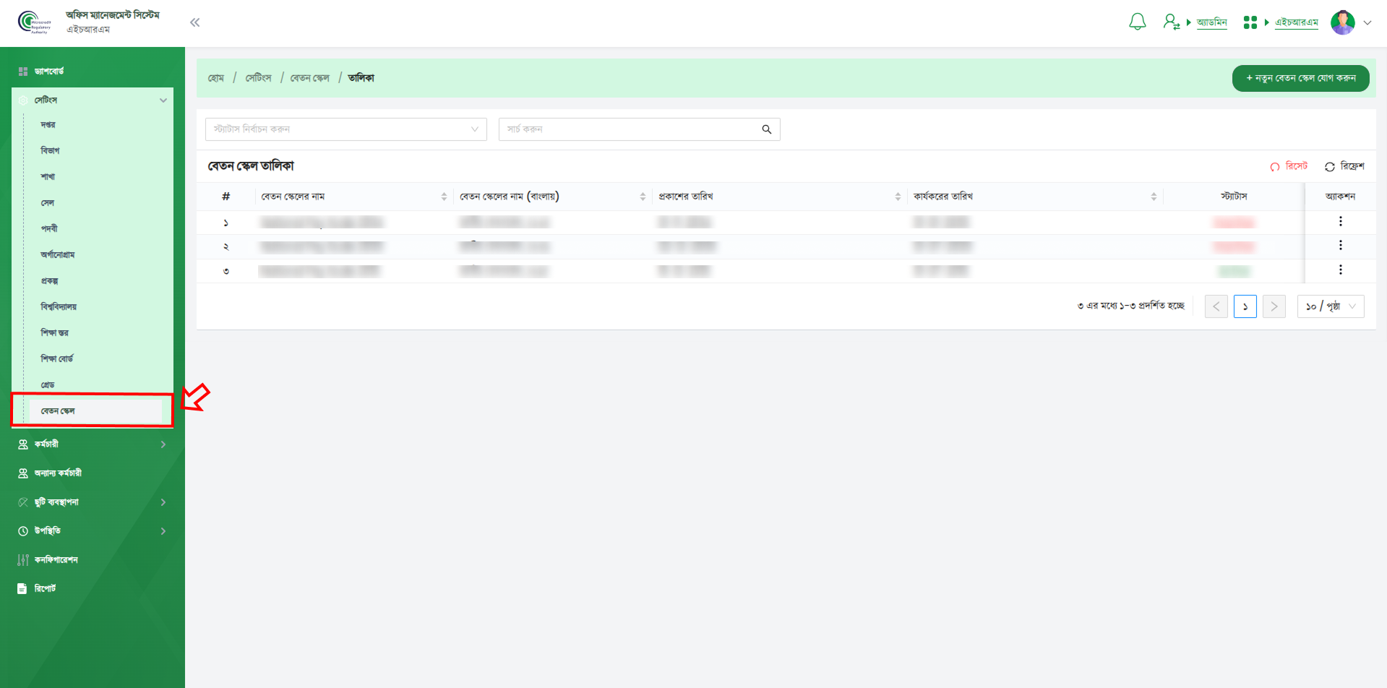Select পদবী in settings submenu
This screenshot has height=688, width=1387.
click(49, 229)
